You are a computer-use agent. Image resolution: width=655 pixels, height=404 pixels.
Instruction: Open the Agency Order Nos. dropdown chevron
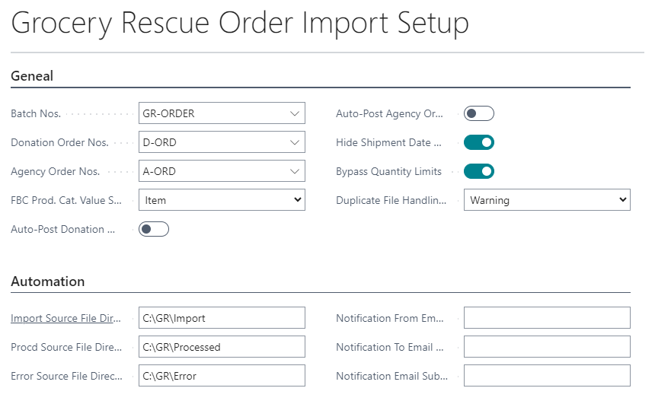pos(295,171)
